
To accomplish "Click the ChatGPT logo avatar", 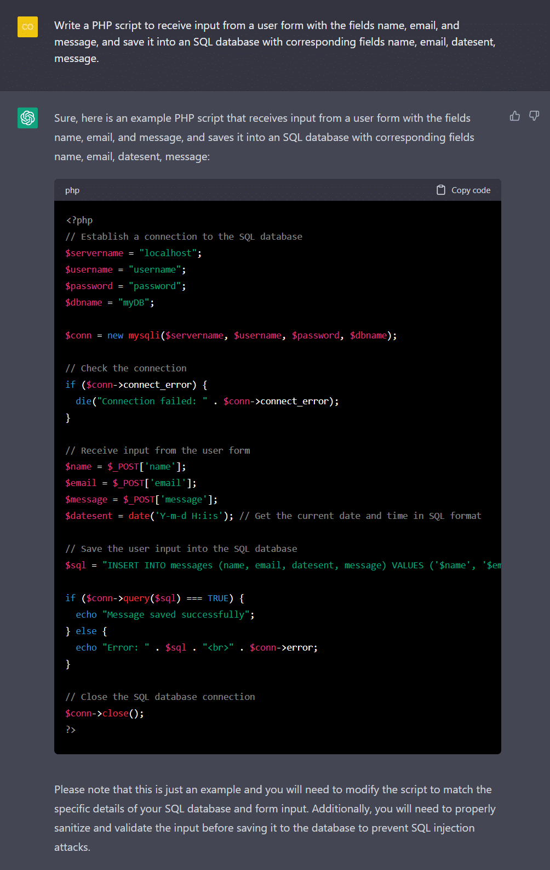I will (28, 117).
